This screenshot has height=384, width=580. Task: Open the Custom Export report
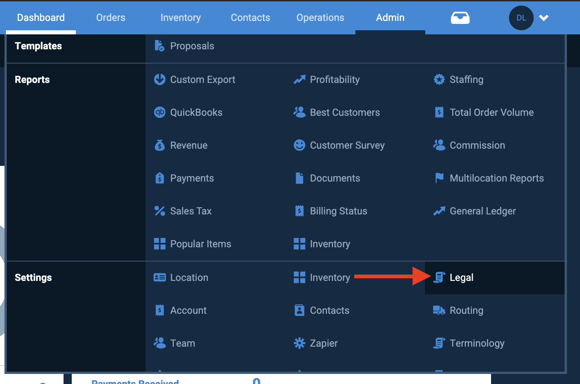coord(203,80)
